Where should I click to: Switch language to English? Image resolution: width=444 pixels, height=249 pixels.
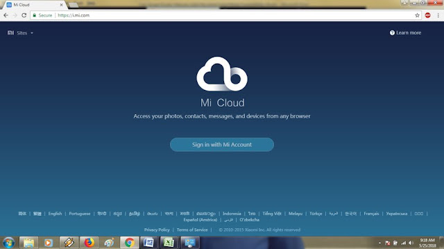click(x=55, y=214)
